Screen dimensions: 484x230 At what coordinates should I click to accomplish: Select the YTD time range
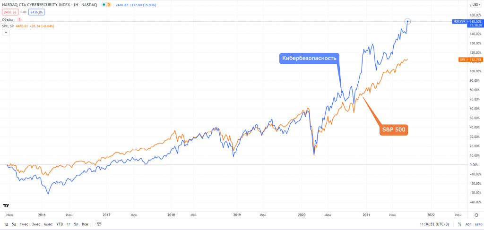coord(60,224)
